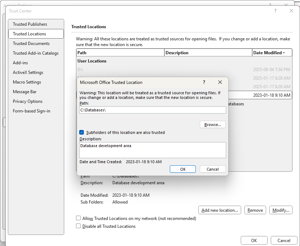The width and height of the screenshot is (300, 246).
Task: Click the Trust Center help question mark
Action: tap(275, 11)
